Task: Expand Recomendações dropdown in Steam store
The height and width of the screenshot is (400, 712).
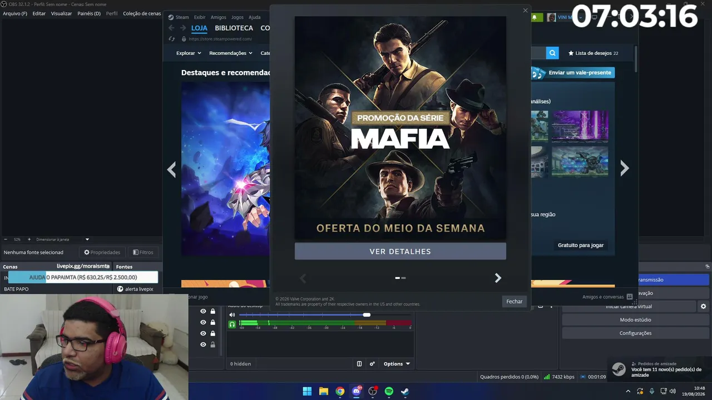Action: (231, 53)
